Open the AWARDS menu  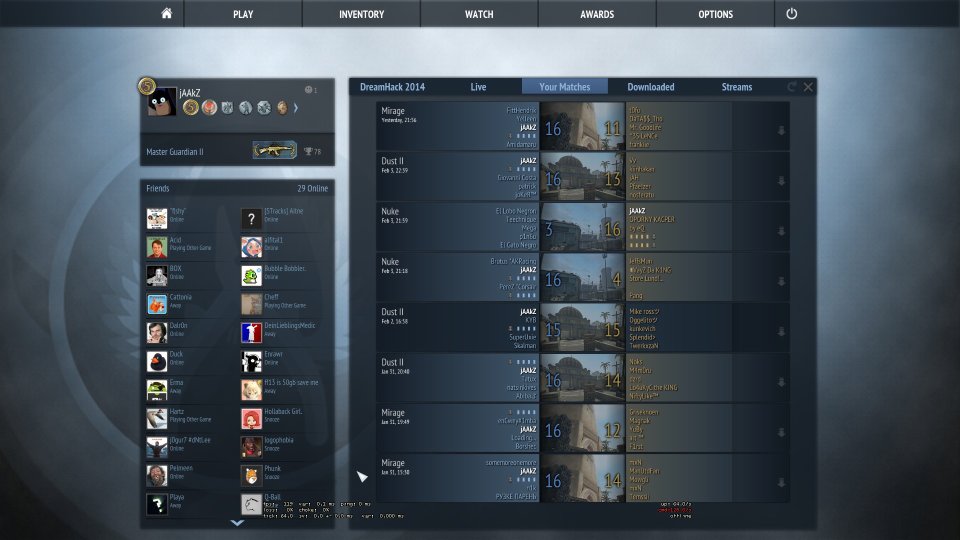(x=597, y=14)
